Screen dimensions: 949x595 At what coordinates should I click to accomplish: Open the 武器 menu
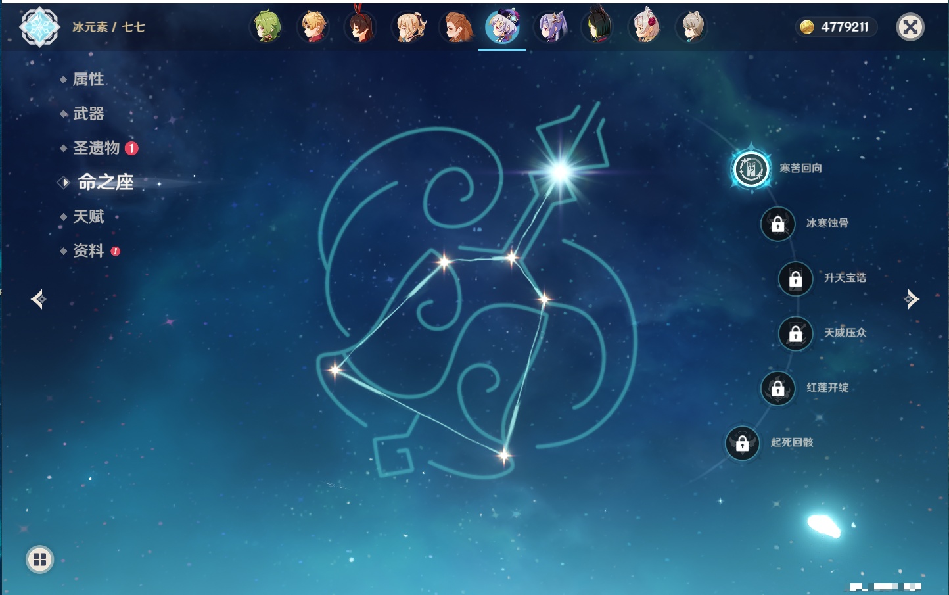[x=88, y=114]
